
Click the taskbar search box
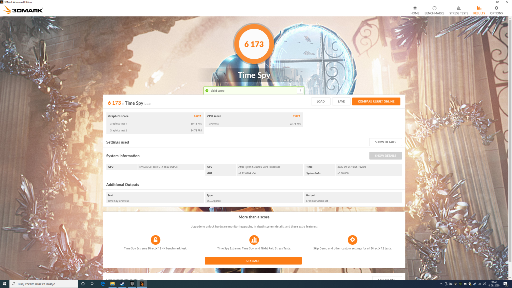[44, 284]
